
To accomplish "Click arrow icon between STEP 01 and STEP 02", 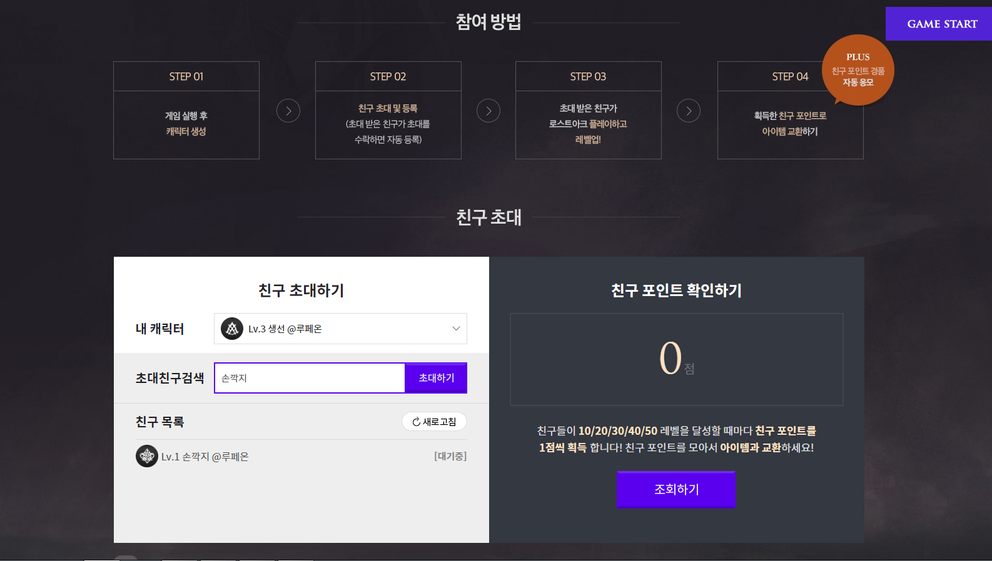I will (x=288, y=111).
